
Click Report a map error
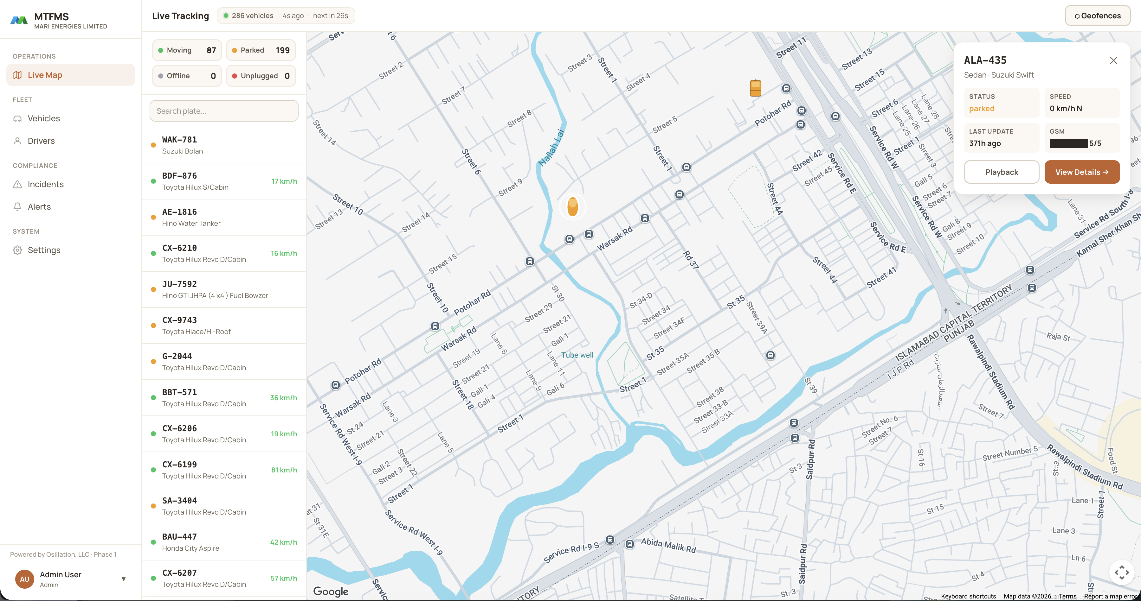pos(1111,596)
